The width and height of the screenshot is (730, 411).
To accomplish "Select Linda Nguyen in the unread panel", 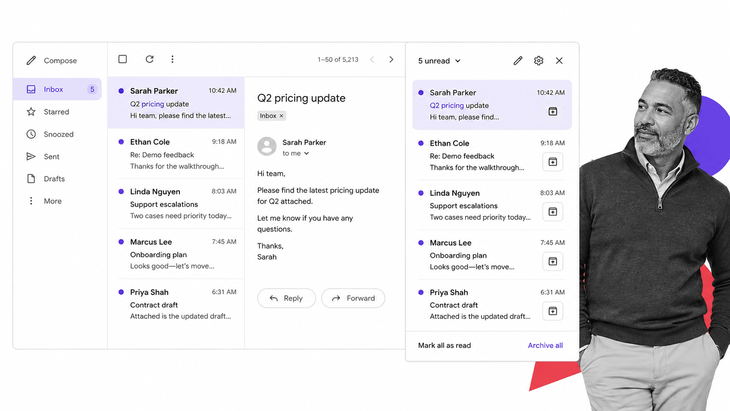I will pyautogui.click(x=492, y=205).
